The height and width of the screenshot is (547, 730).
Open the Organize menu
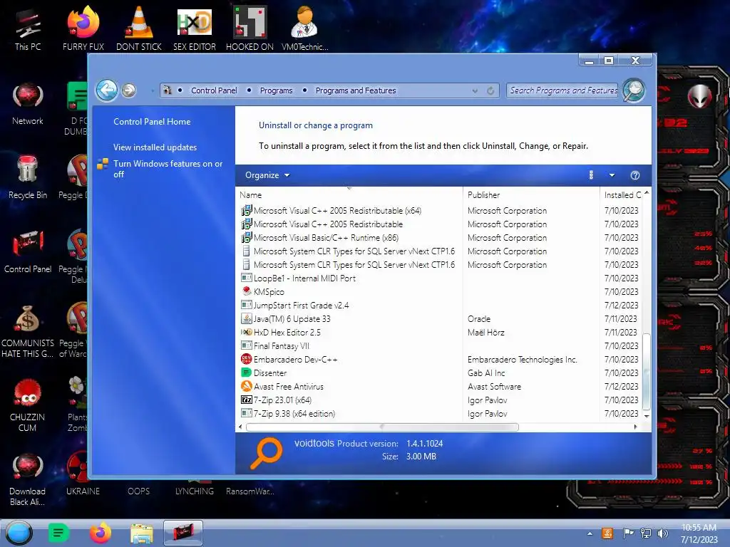click(267, 175)
